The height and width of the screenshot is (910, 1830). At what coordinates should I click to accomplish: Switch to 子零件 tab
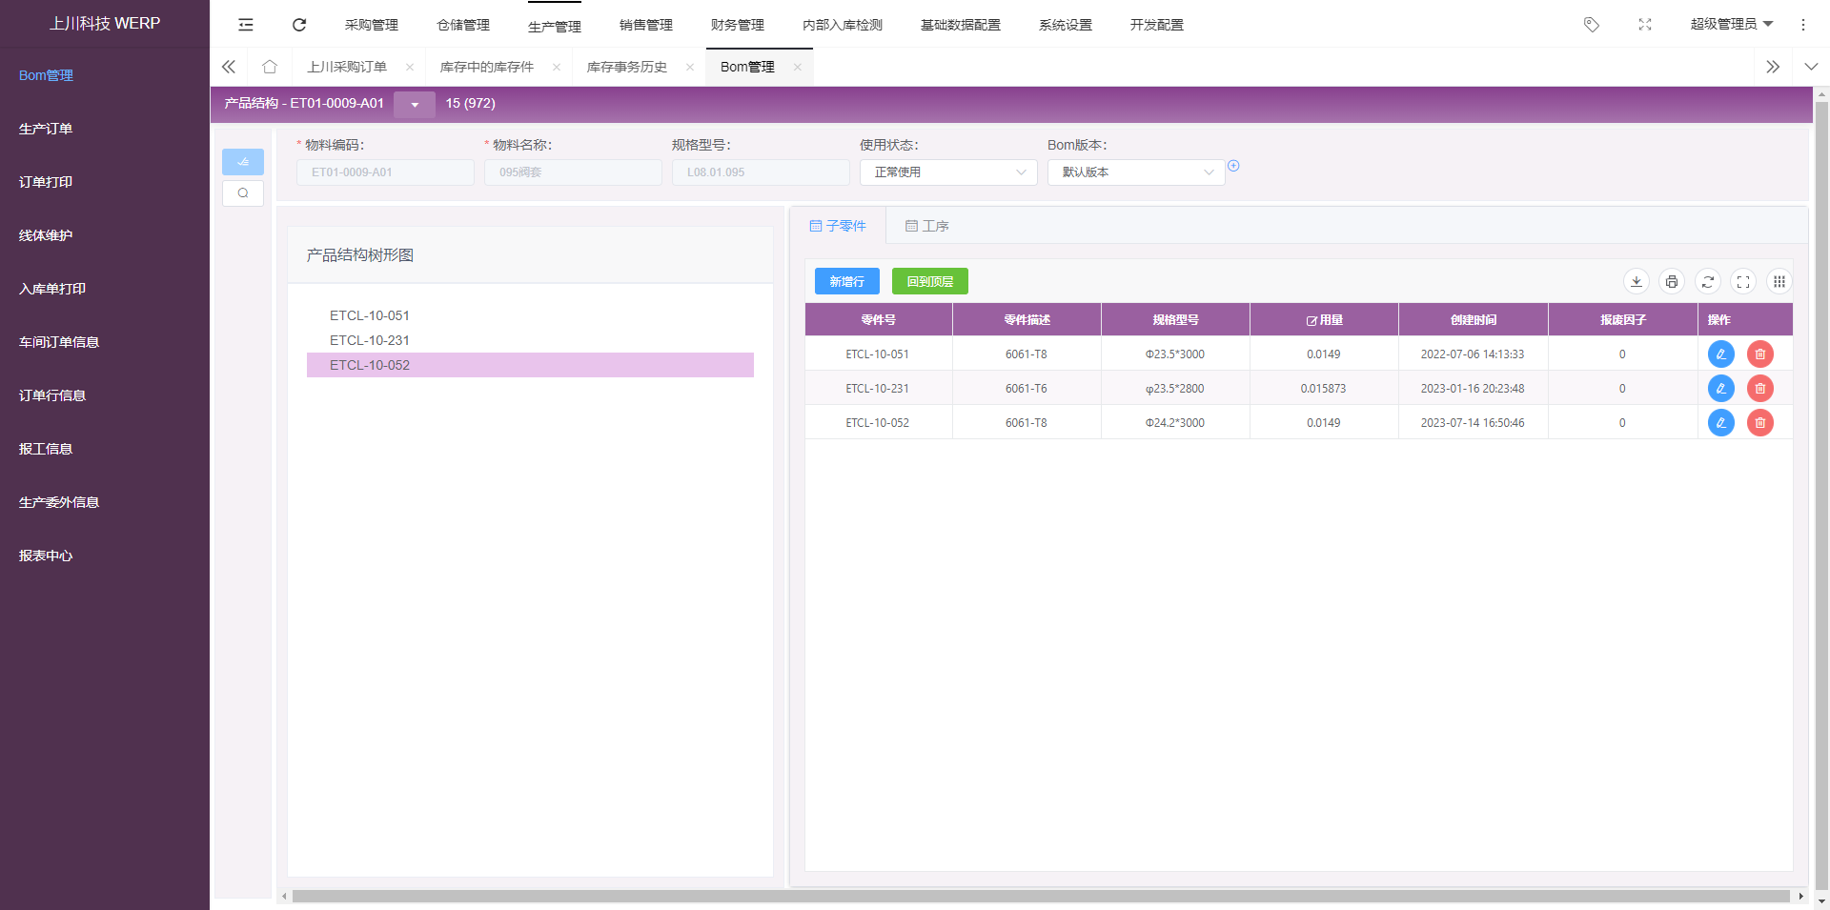pyautogui.click(x=838, y=226)
